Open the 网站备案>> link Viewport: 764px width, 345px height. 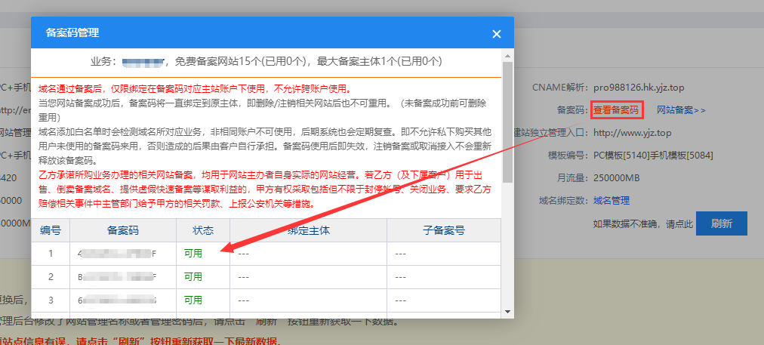click(680, 110)
